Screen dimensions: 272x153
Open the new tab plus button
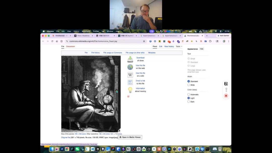click(207, 36)
